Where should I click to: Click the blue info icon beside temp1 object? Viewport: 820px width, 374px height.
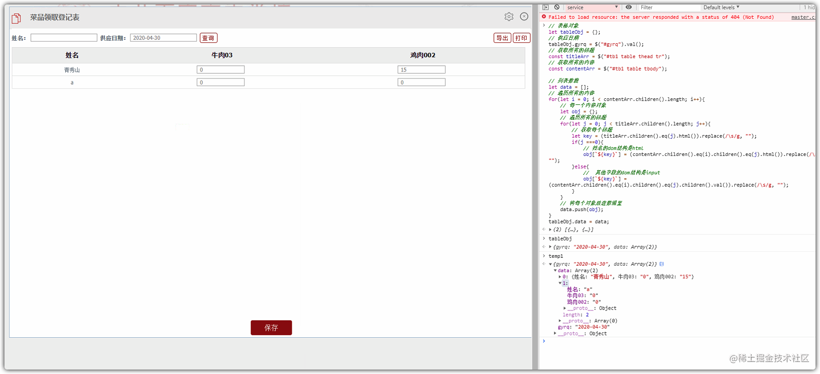point(662,264)
